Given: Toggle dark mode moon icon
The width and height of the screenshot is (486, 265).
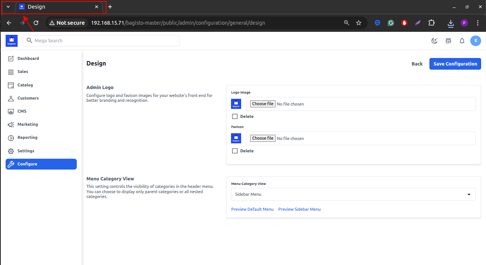Looking at the screenshot, I should tap(434, 41).
